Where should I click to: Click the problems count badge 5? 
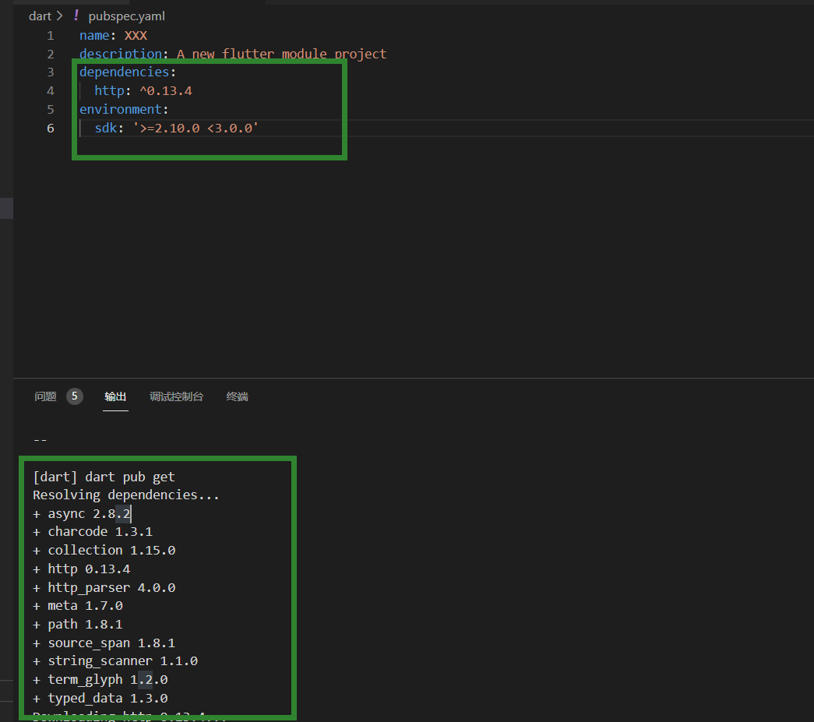click(x=75, y=396)
